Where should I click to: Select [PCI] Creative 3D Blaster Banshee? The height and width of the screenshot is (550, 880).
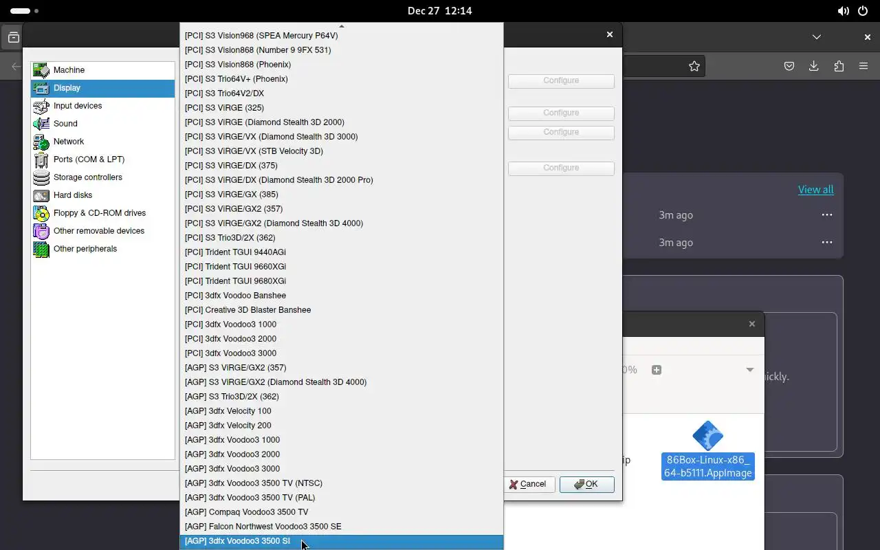coord(342,310)
